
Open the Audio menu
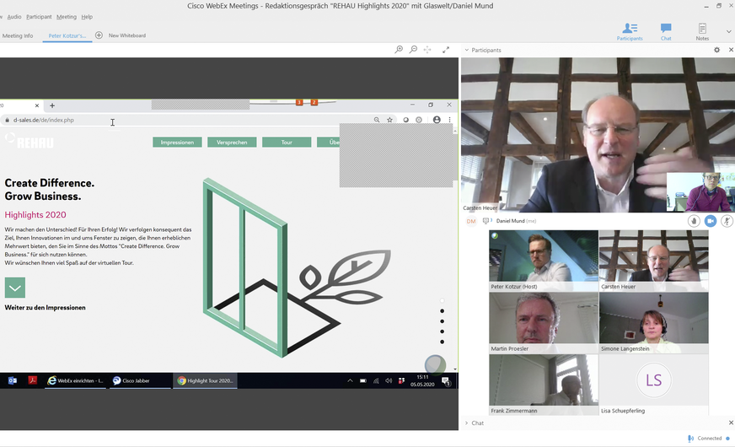pyautogui.click(x=14, y=17)
